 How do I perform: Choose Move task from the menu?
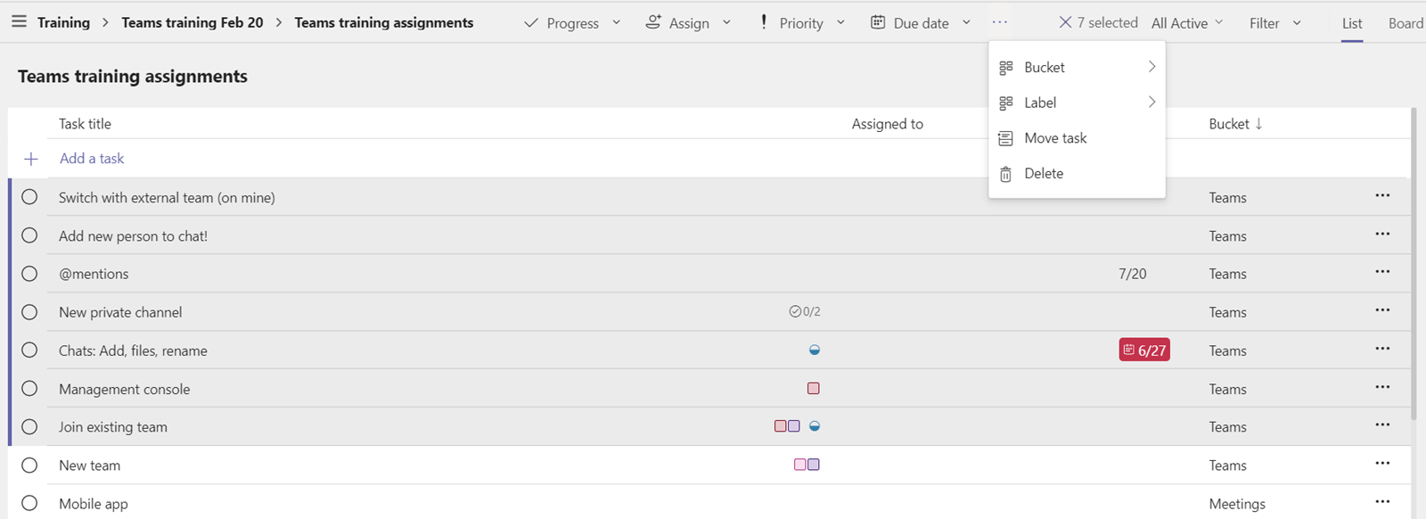point(1055,138)
